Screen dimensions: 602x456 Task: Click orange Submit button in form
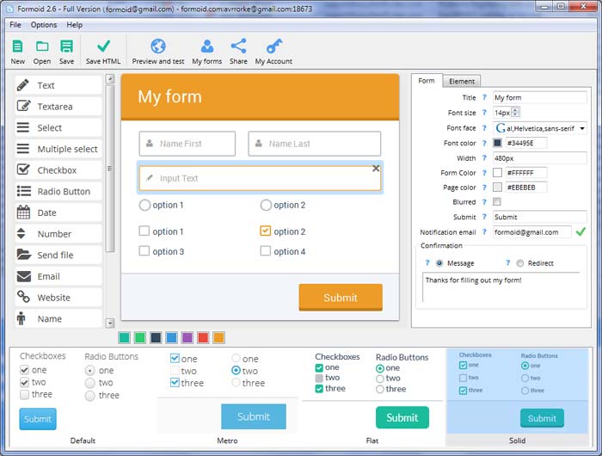click(341, 298)
